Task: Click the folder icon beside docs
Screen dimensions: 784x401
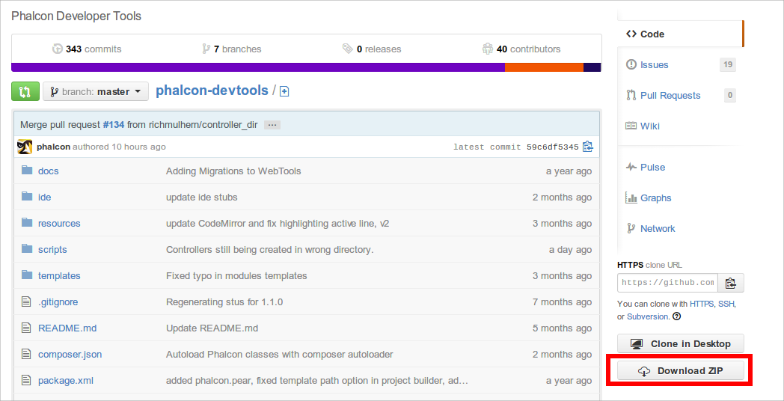Action: [x=27, y=171]
